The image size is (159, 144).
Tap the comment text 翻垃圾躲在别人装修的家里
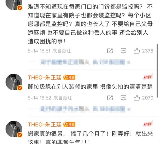point(63,87)
